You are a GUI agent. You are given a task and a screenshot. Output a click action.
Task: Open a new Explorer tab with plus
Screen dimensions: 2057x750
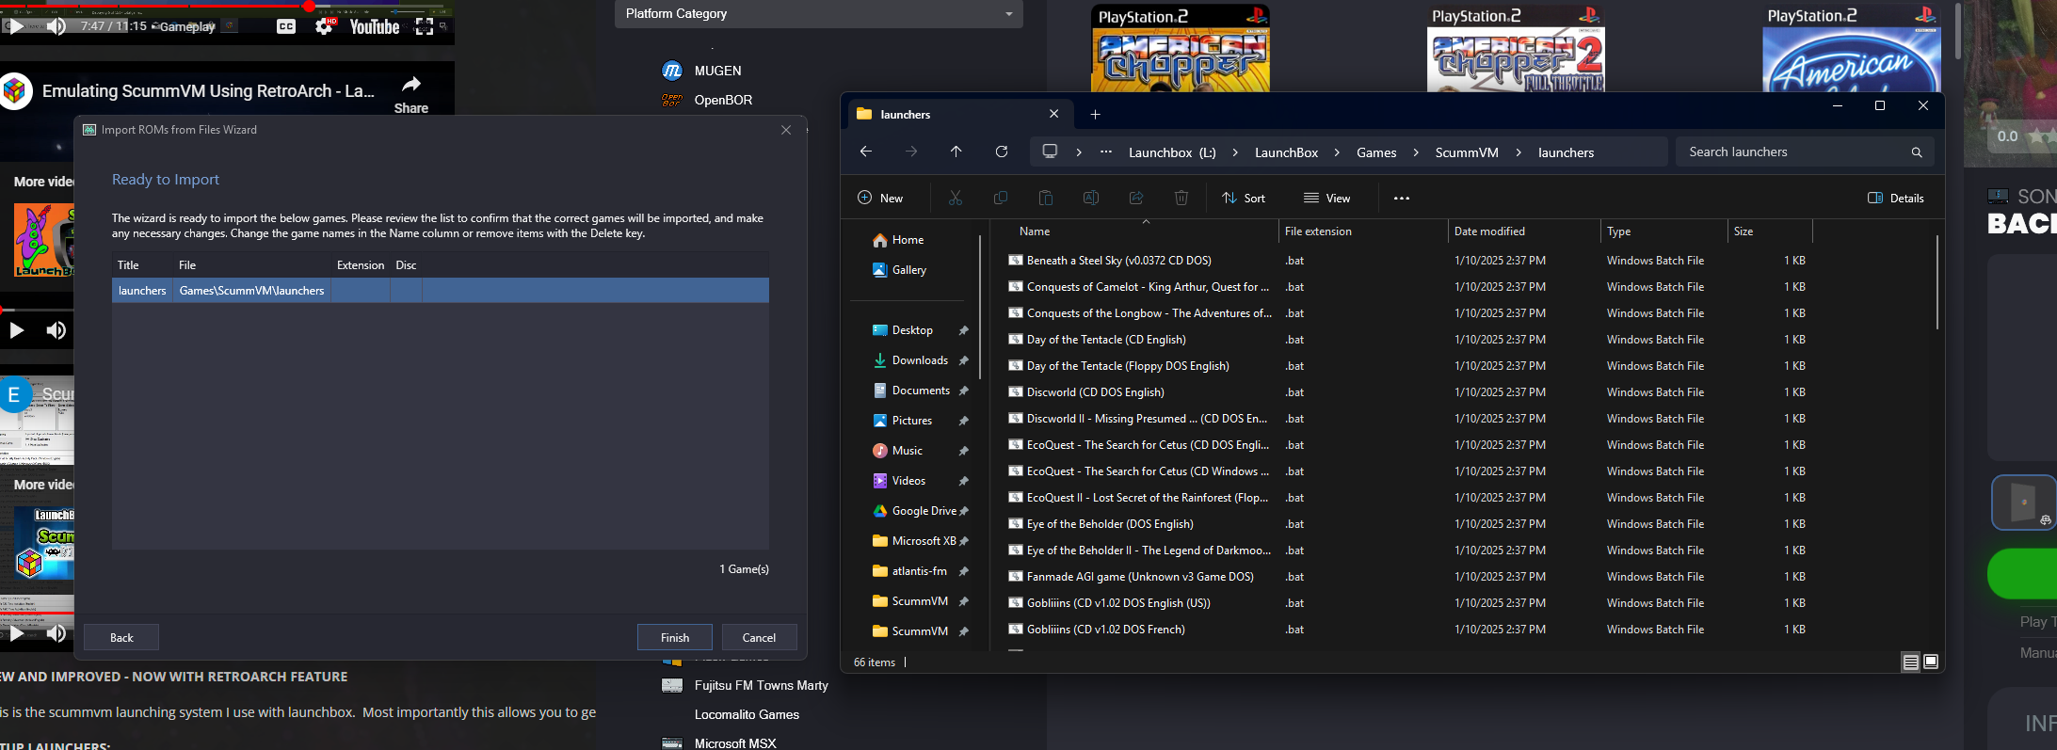click(1095, 114)
